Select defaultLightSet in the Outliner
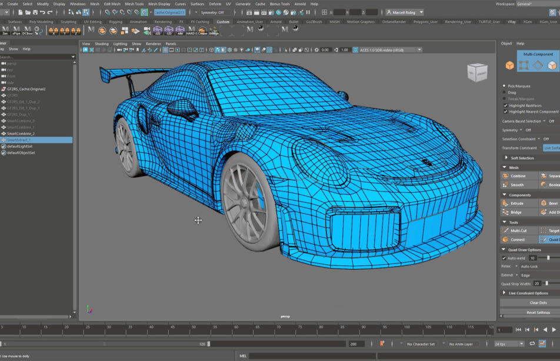560x361 pixels. (19, 147)
